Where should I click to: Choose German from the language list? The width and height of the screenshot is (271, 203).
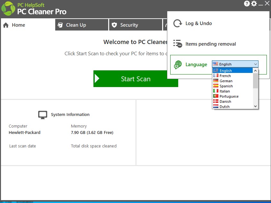[x=232, y=81]
